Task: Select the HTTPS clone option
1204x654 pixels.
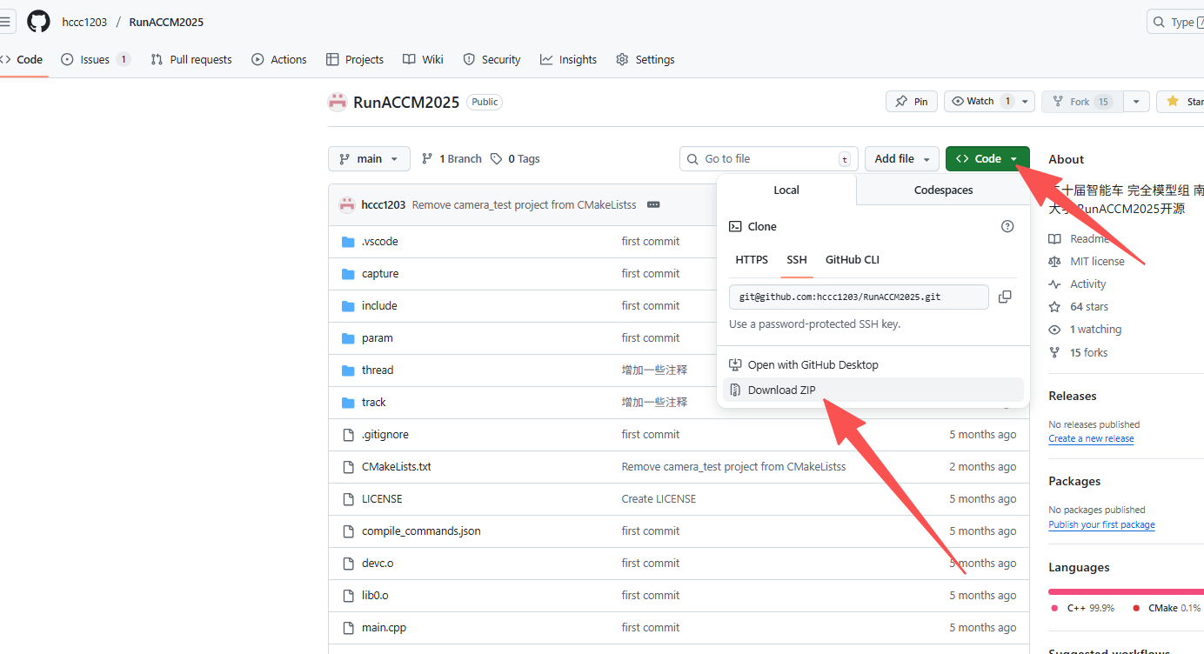Action: tap(752, 260)
